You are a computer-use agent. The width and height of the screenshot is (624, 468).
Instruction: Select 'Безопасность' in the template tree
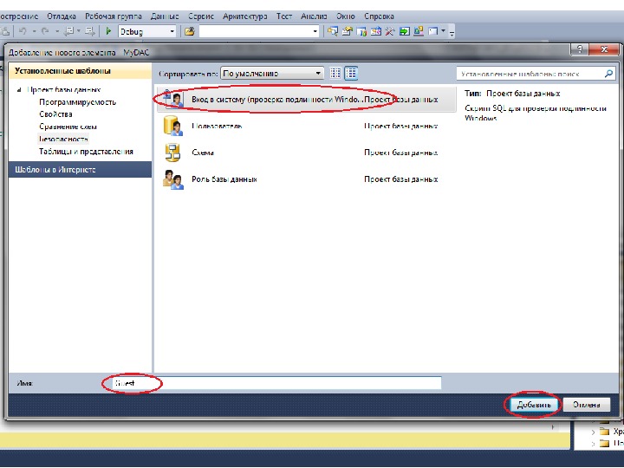(63, 139)
